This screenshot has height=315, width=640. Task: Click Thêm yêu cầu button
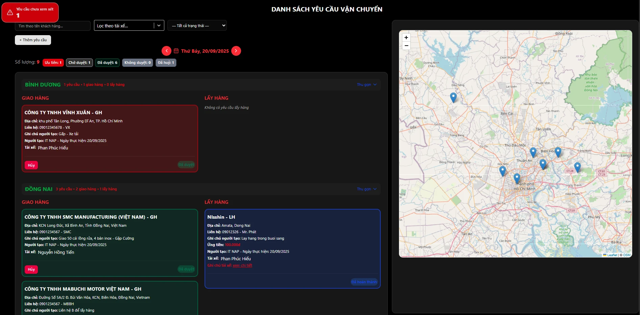33,40
